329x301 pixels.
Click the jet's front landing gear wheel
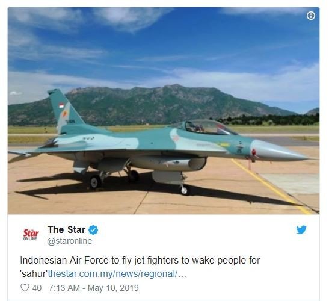(x=185, y=190)
